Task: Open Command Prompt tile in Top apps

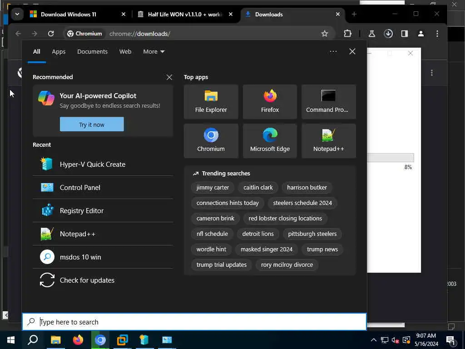Action: pyautogui.click(x=329, y=102)
